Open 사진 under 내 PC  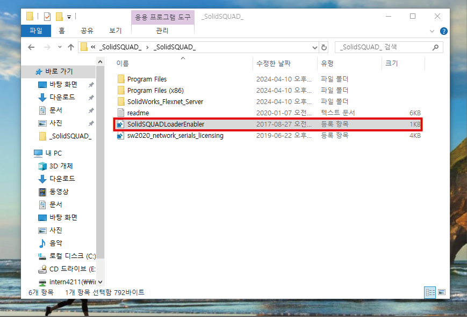[55, 230]
